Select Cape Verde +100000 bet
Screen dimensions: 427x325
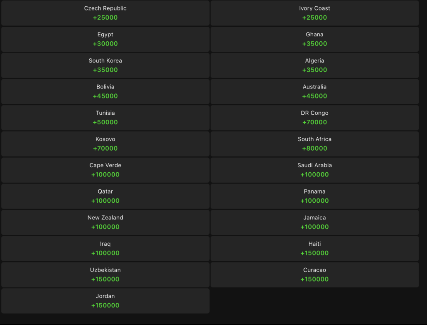pos(105,170)
